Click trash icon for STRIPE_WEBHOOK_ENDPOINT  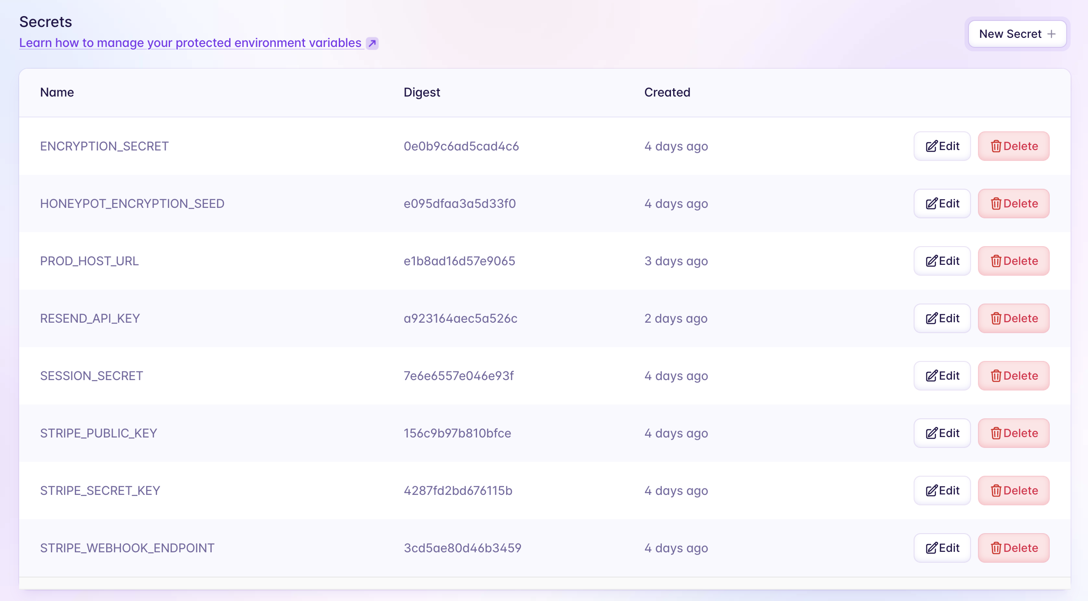996,548
